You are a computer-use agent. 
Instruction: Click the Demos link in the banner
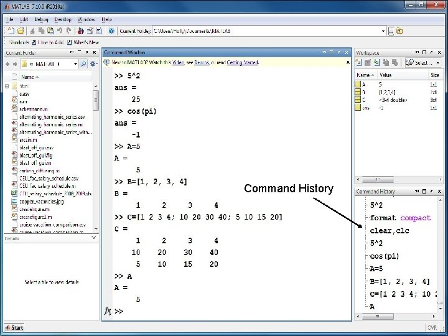202,62
